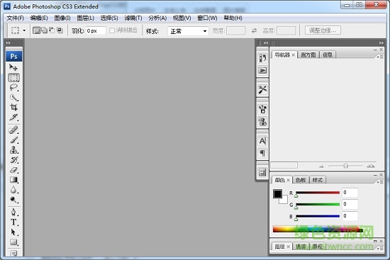Collapse the right panel dock to icons

click(x=381, y=43)
